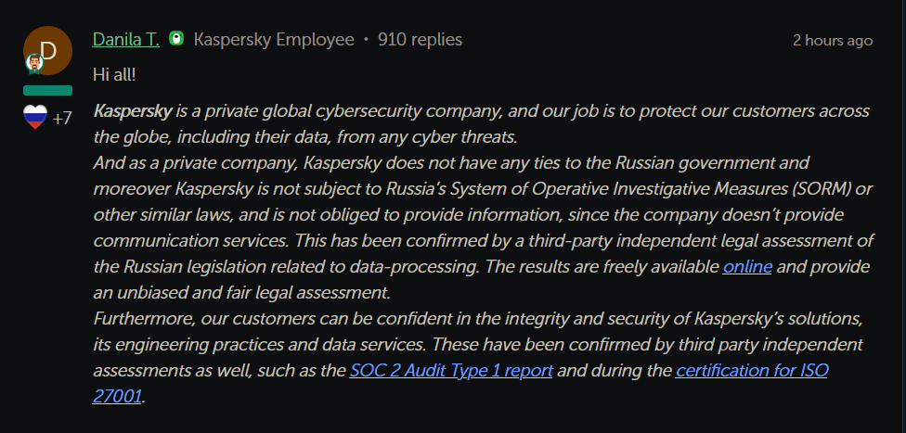Viewport: 906px width, 433px height.
Task: Click the dot separator before "910 replies"
Action: (x=366, y=40)
